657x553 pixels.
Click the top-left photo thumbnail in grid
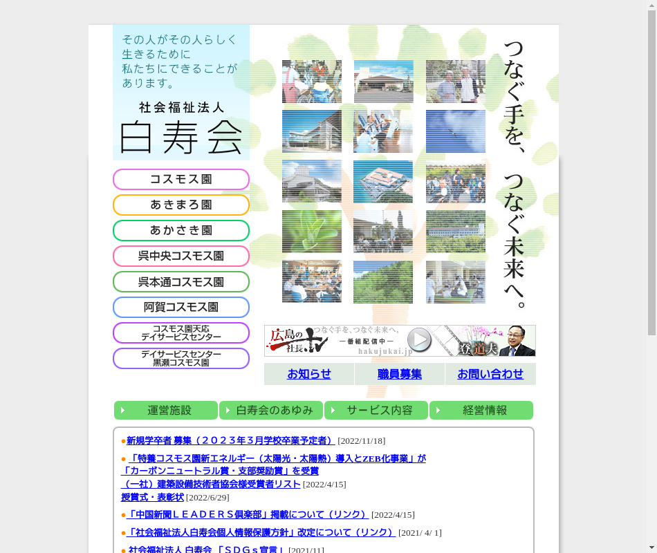312,82
